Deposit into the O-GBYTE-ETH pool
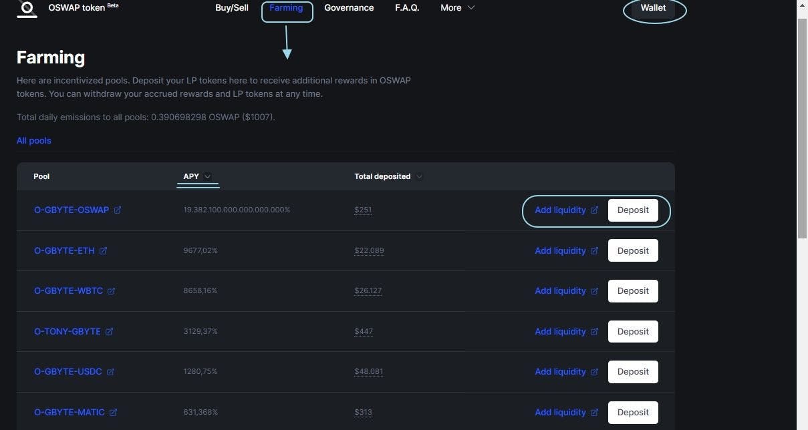The height and width of the screenshot is (430, 808). [633, 250]
